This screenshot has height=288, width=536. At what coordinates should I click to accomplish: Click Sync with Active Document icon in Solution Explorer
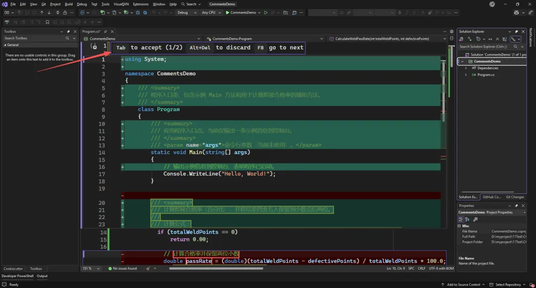point(490,39)
